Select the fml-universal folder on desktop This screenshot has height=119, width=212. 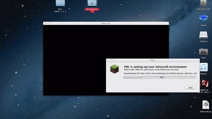(60, 3)
